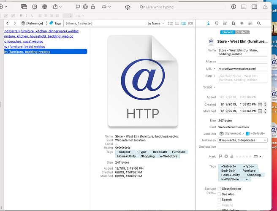This screenshot has width=277, height=211.
Task: Toggle the flag in the Mark row
Action: tap(220, 156)
